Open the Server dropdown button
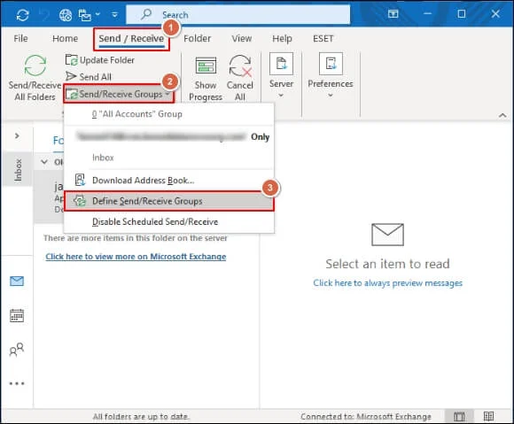 click(x=281, y=75)
